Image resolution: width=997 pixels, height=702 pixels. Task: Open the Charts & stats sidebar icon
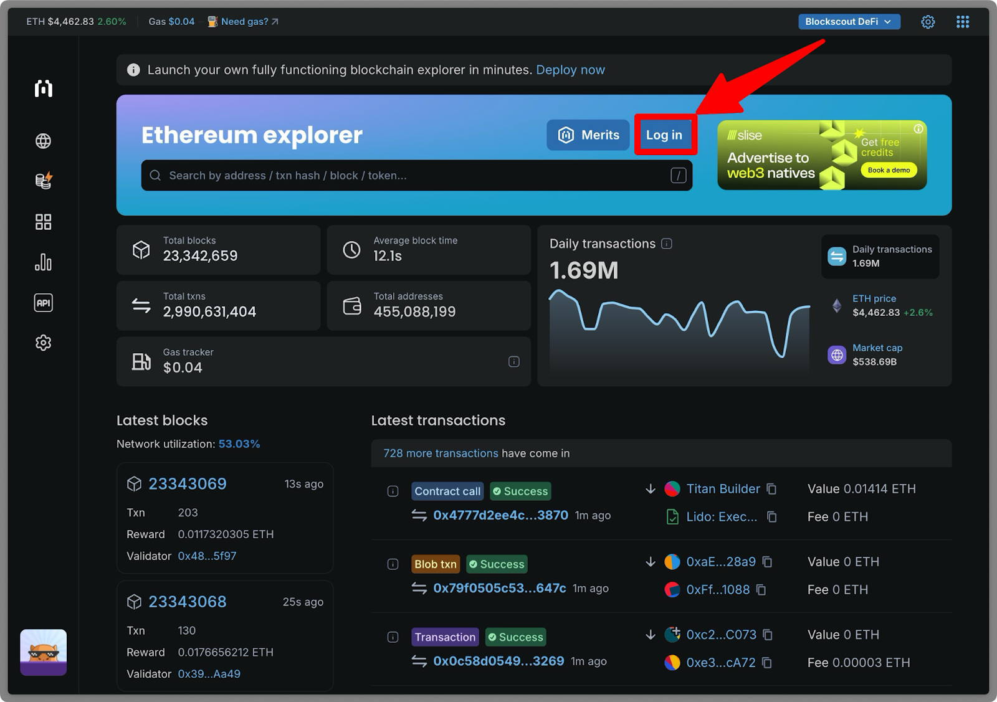43,262
